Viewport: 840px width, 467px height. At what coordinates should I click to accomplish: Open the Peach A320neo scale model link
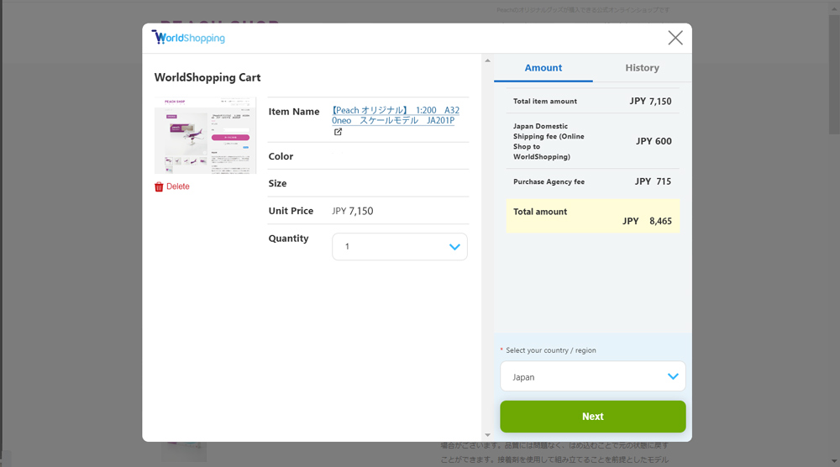click(395, 115)
